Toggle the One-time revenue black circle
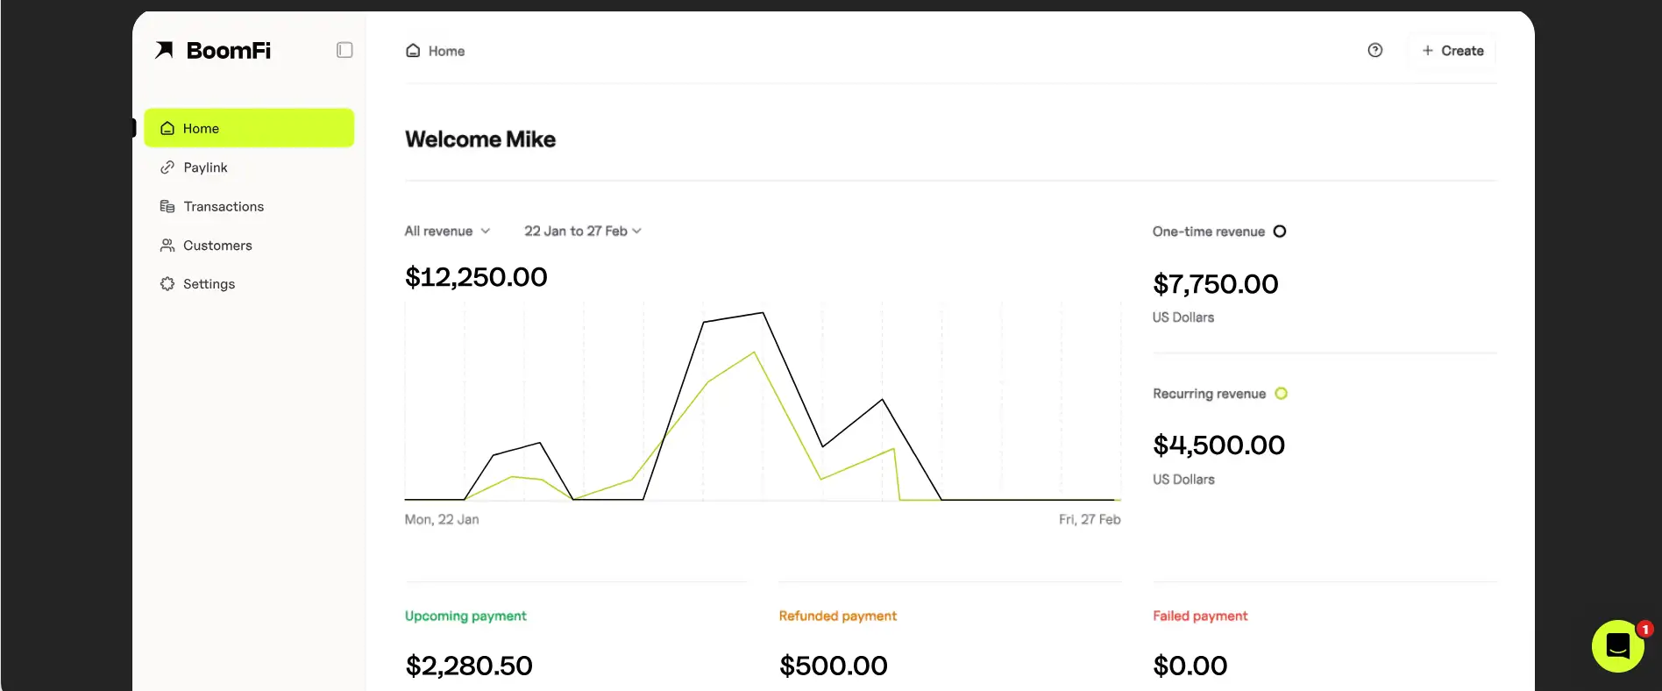Screen dimensions: 1662x691 1280,232
